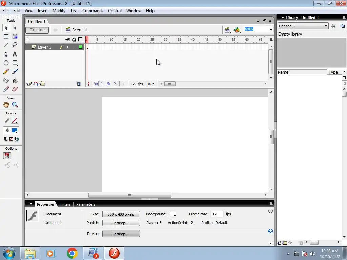The width and height of the screenshot is (347, 260).
Task: Click the Center Frame button
Action: [88, 84]
